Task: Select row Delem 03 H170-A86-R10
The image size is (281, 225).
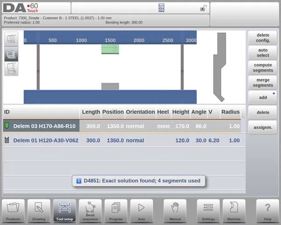Action: coord(122,126)
